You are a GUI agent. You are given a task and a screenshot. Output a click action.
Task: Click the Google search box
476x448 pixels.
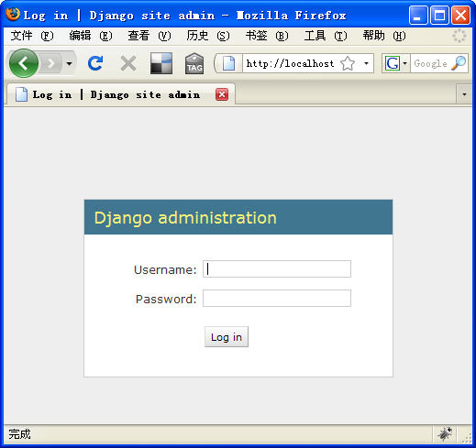430,63
